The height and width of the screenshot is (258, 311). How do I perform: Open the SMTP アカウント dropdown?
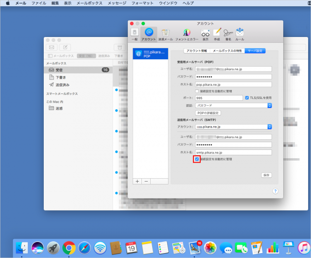point(233,127)
